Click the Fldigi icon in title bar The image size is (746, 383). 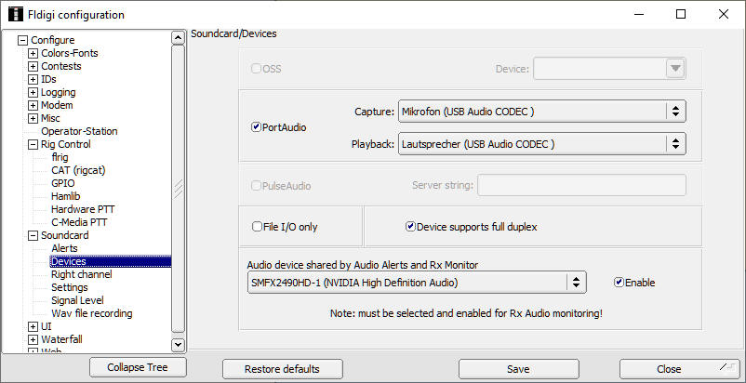click(15, 15)
